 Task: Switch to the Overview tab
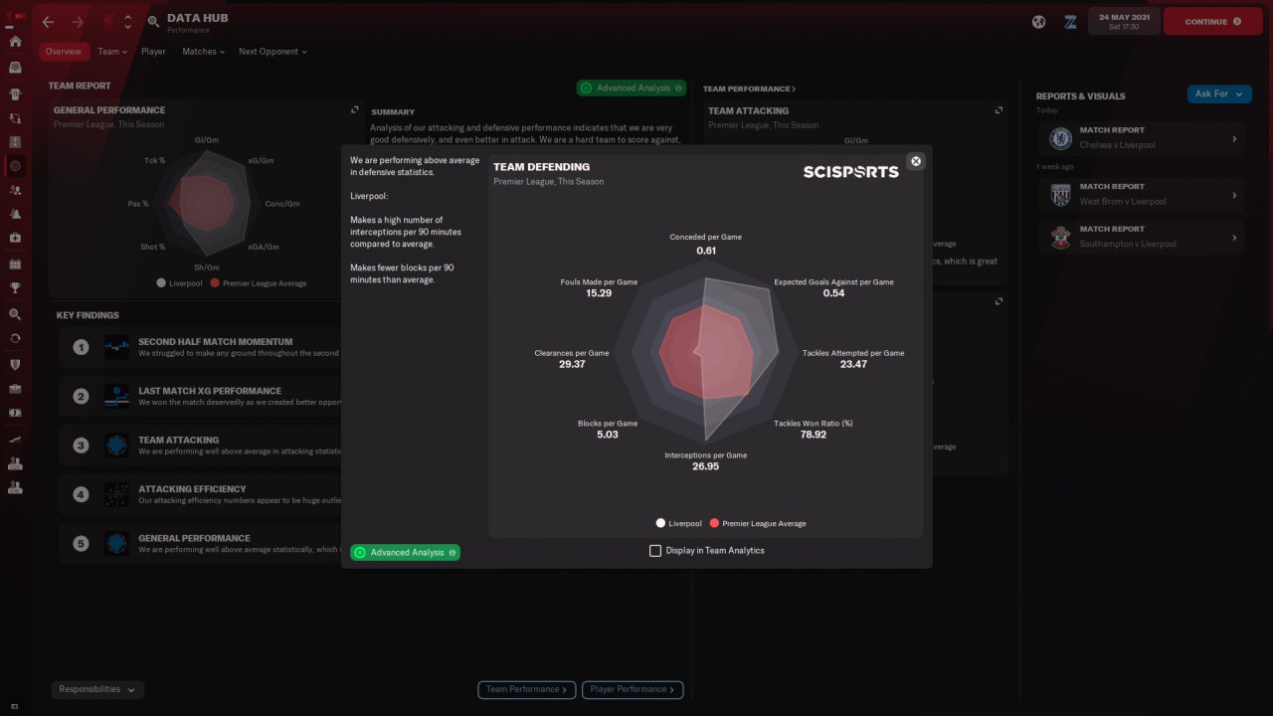64,52
